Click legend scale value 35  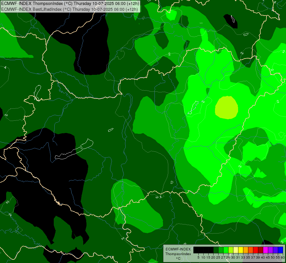[248, 257]
